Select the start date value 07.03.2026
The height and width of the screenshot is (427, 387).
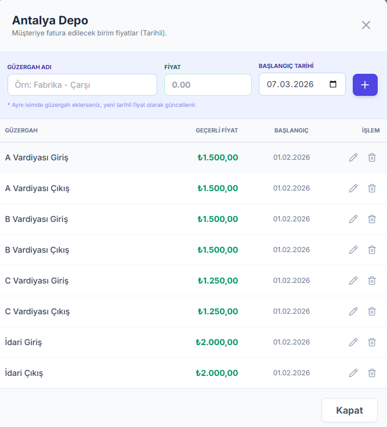pos(290,85)
